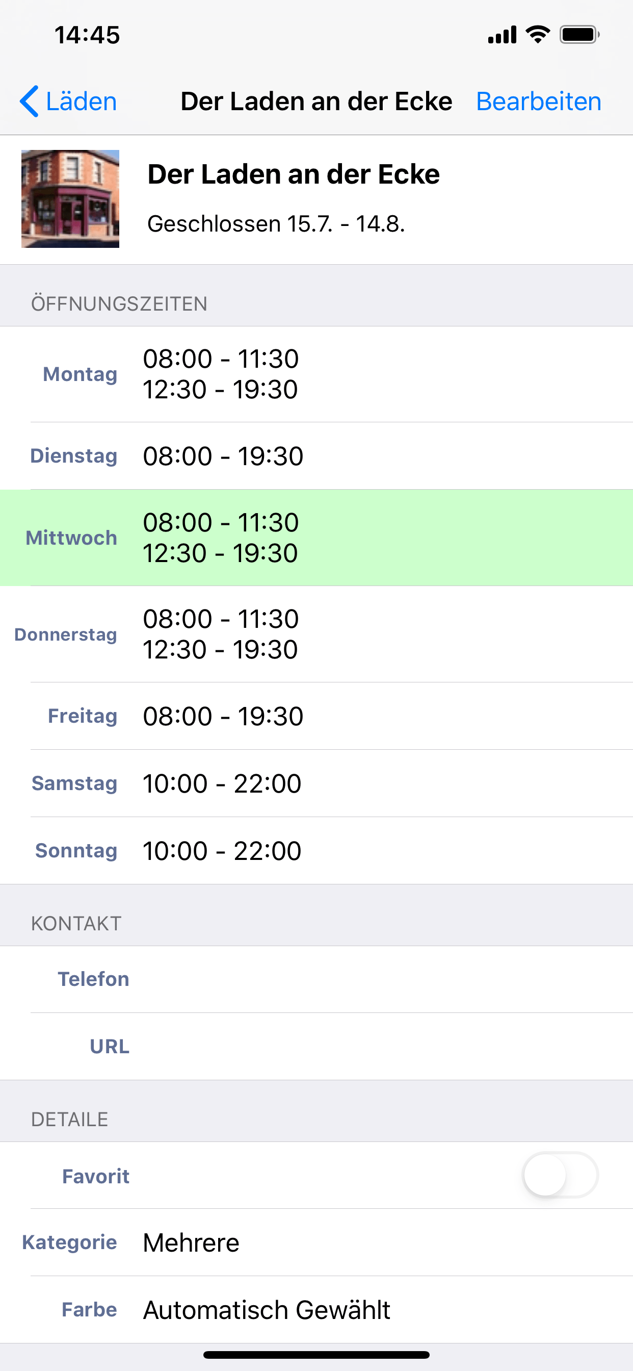
Task: Tap the Wi-Fi status icon
Action: pos(537,35)
